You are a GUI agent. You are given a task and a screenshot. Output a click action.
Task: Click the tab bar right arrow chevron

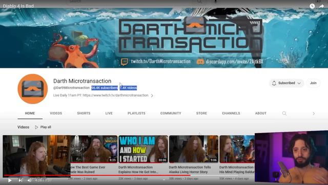(x=314, y=114)
